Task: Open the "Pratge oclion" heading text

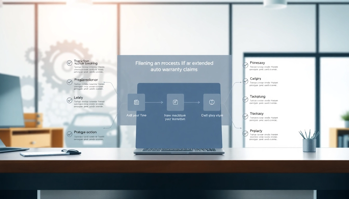Action: tap(85, 132)
